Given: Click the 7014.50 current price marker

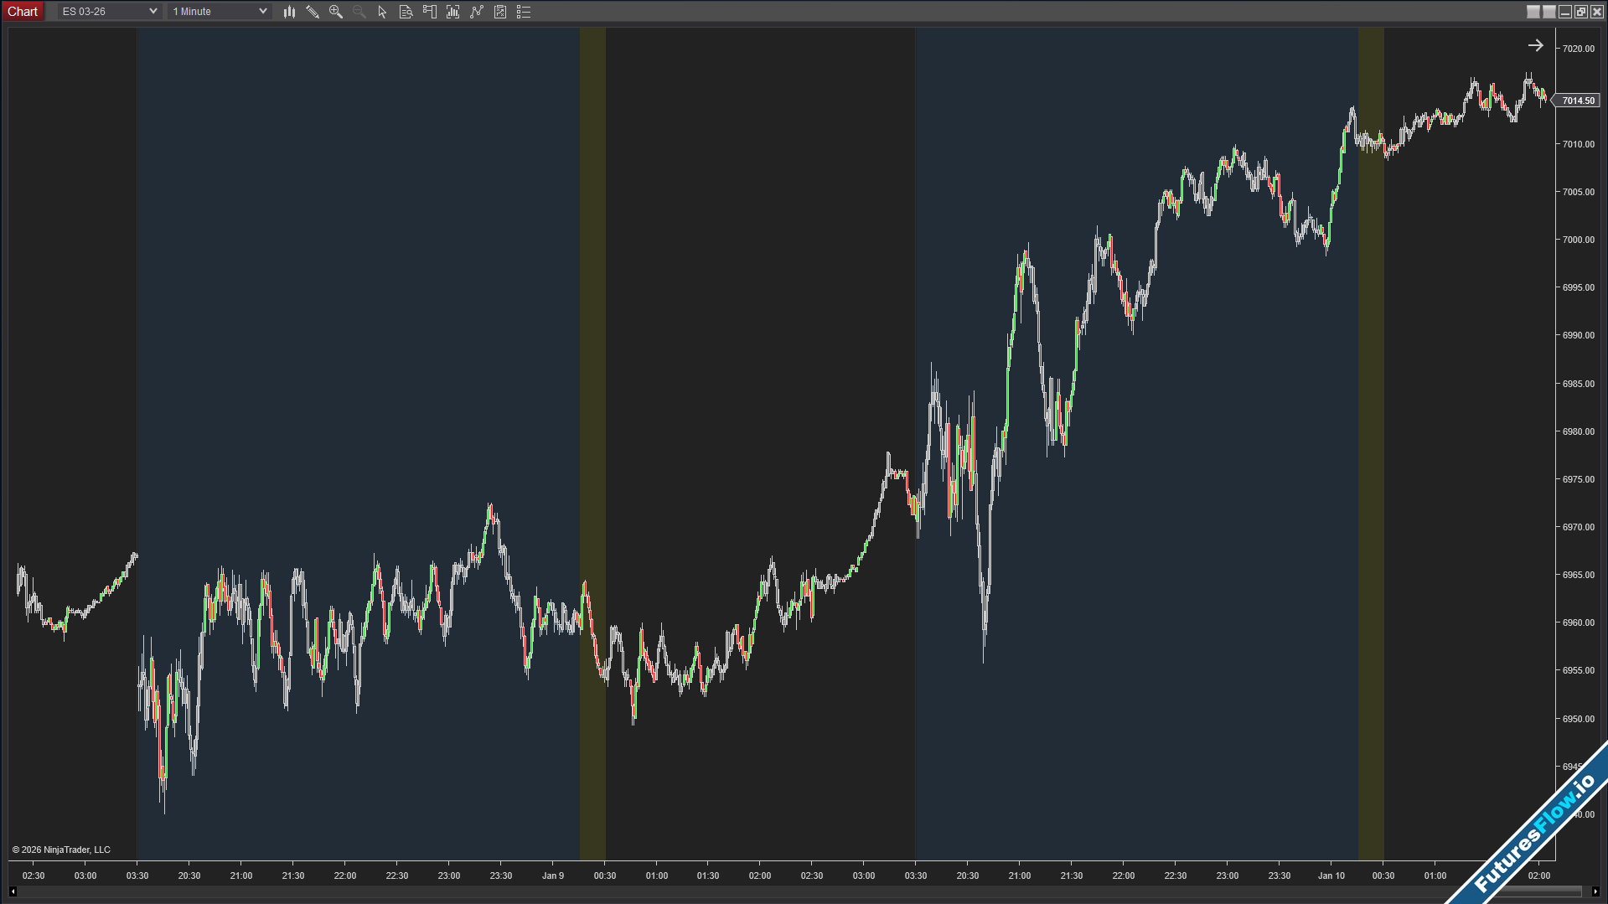Looking at the screenshot, I should point(1578,101).
